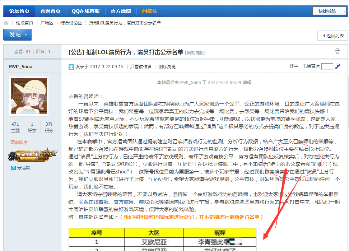This screenshot has height=251, width=349.
Task: Click MVP_Sona's avatar image
Action: 29,96
